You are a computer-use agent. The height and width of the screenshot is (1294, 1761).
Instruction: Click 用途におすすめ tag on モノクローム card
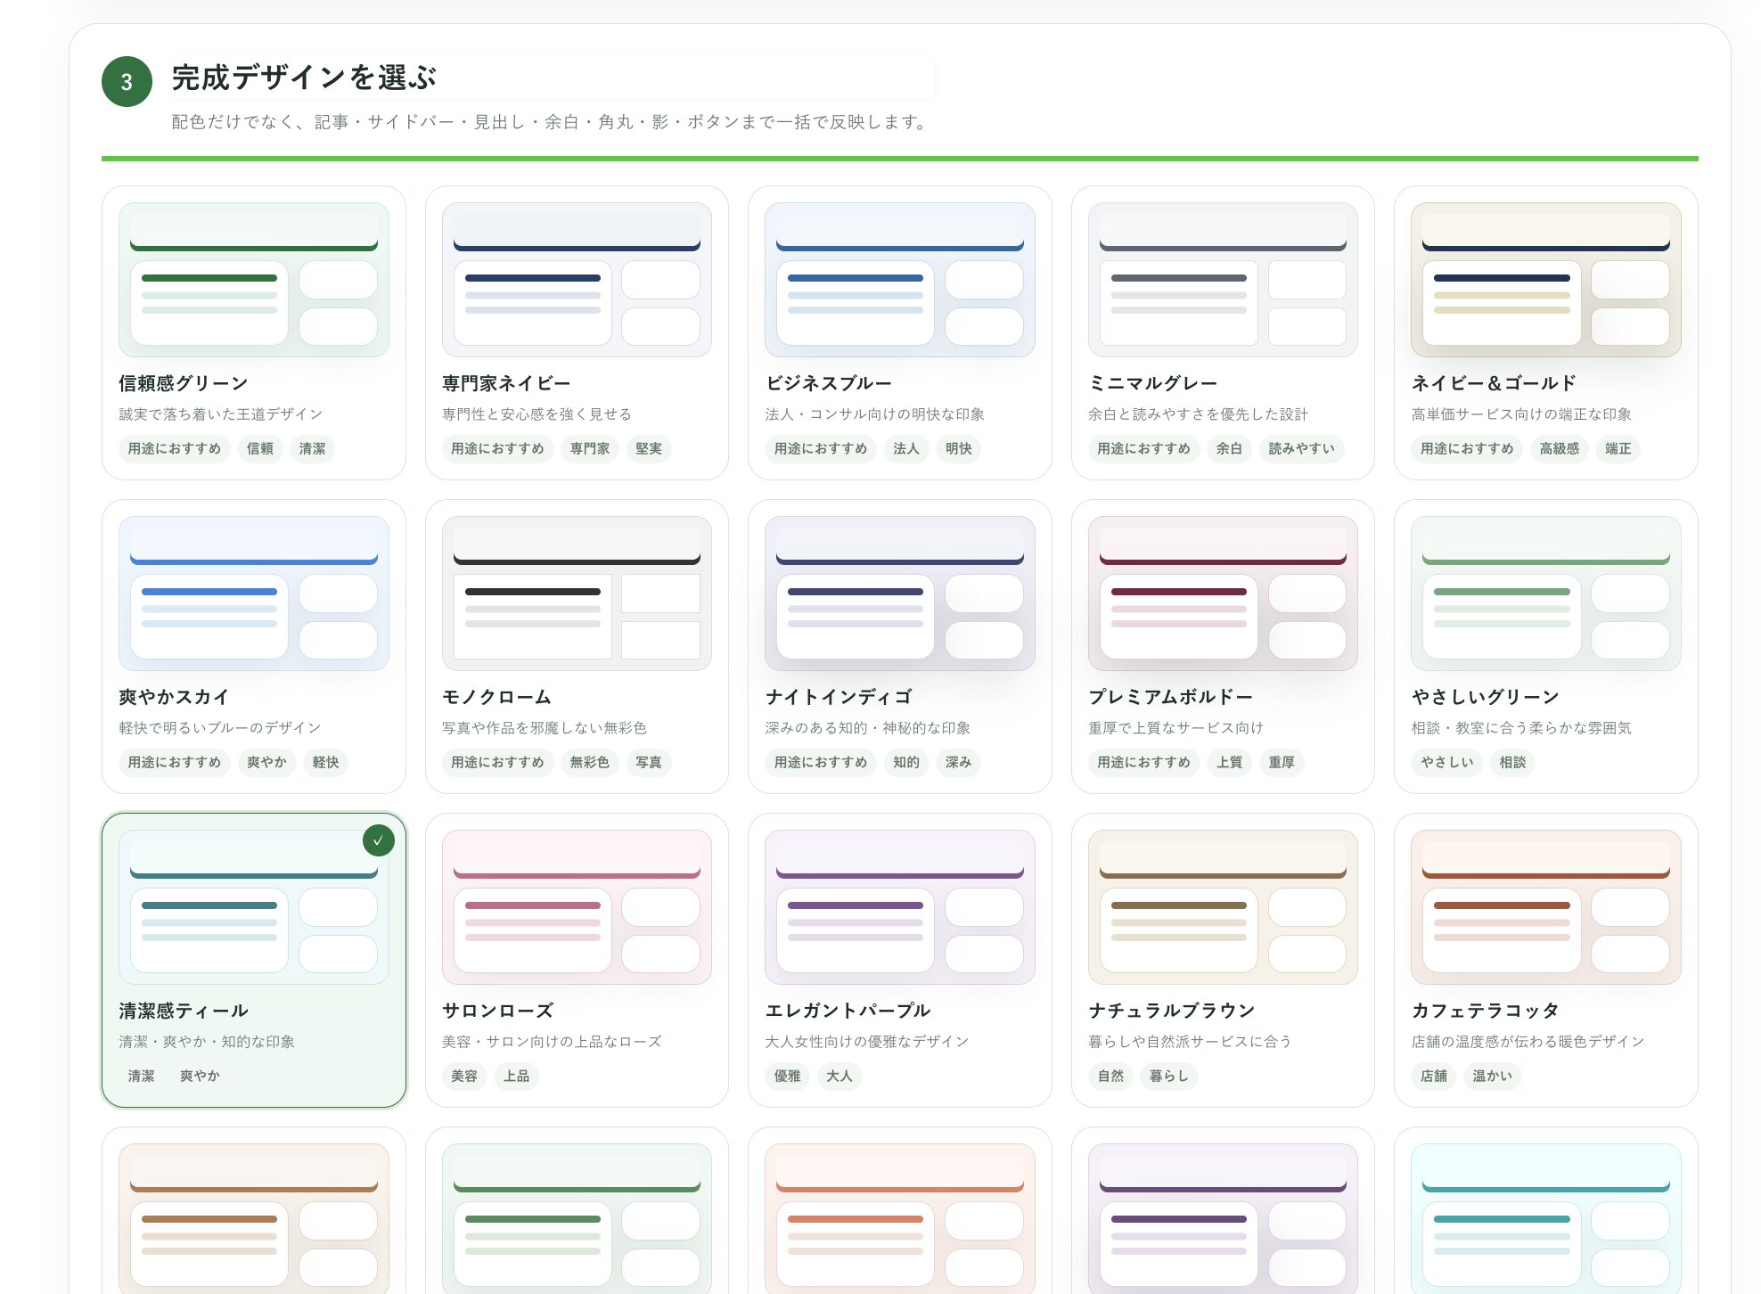point(498,762)
